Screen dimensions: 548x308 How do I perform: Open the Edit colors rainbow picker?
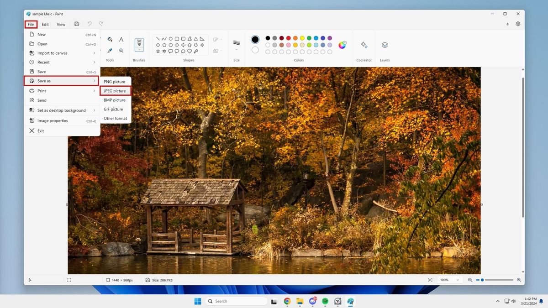click(x=342, y=45)
